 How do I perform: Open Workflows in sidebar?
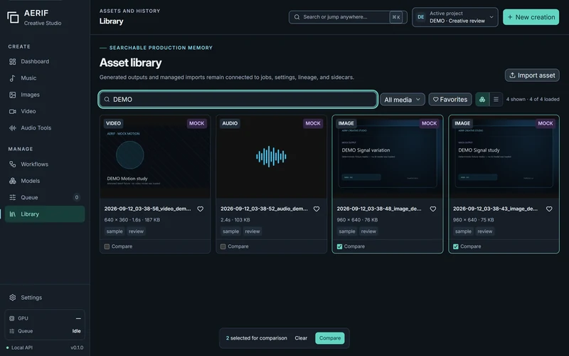pos(45,164)
